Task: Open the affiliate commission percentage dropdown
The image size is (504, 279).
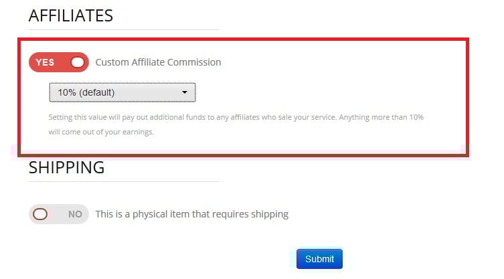Action: (122, 92)
